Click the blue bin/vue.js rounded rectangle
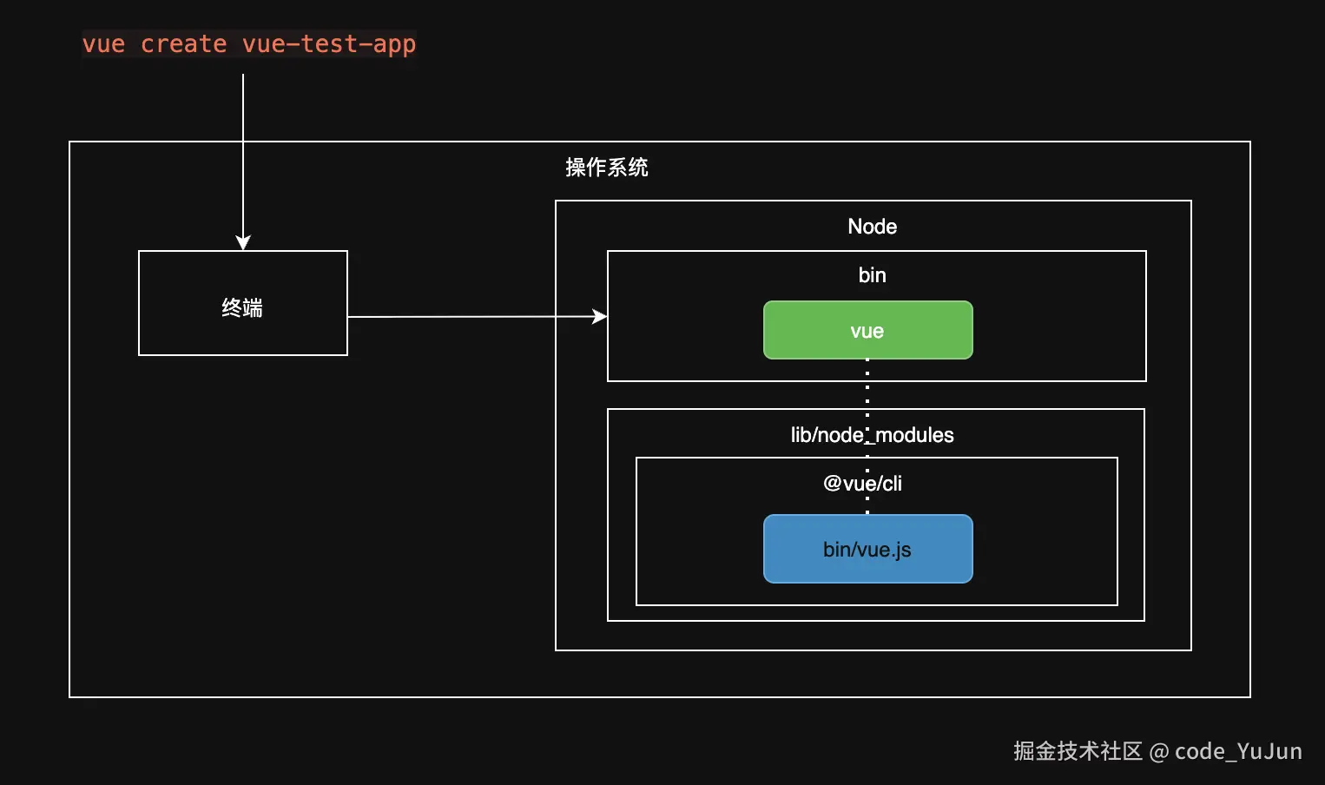Image resolution: width=1325 pixels, height=785 pixels. tap(867, 549)
